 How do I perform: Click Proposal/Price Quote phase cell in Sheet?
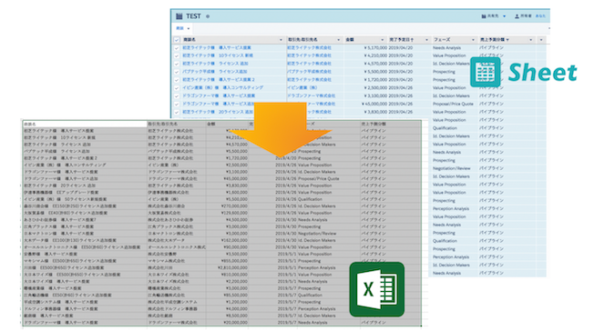tap(453, 104)
